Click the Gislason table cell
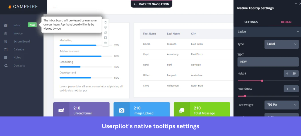The image size is (301, 136). tap(172, 44)
